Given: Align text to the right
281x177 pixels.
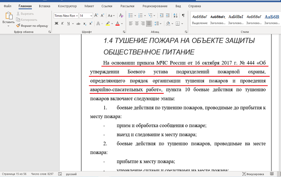Looking at the screenshot, I should [143, 23].
